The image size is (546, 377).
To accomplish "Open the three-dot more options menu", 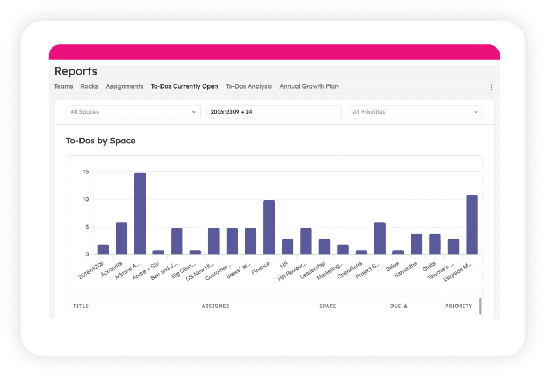I will [x=491, y=87].
